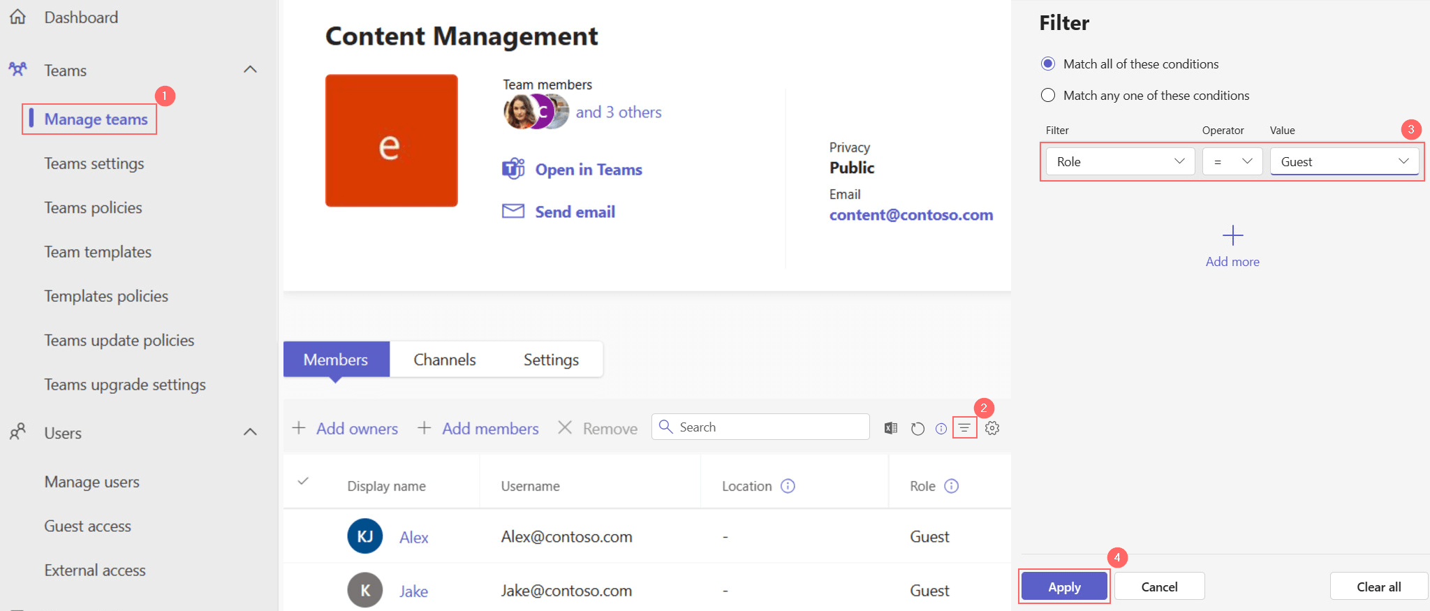This screenshot has height=611, width=1430.
Task: Click the Clear all button
Action: (1378, 587)
